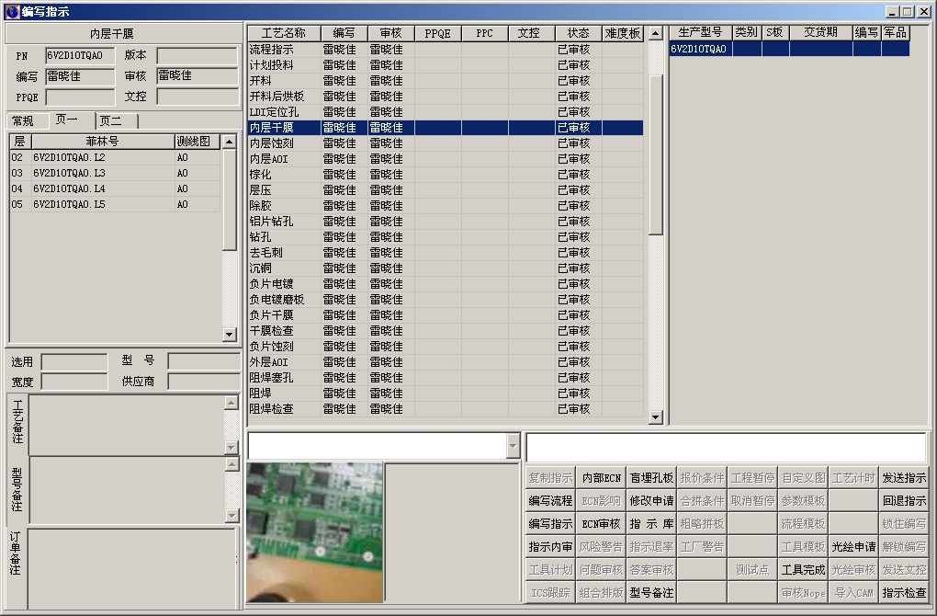
Task: Click the process table scroll-up arrow
Action: tap(656, 33)
